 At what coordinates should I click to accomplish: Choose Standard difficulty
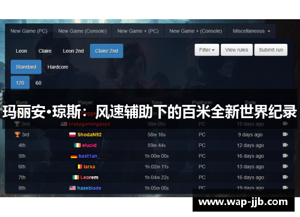click(26, 67)
